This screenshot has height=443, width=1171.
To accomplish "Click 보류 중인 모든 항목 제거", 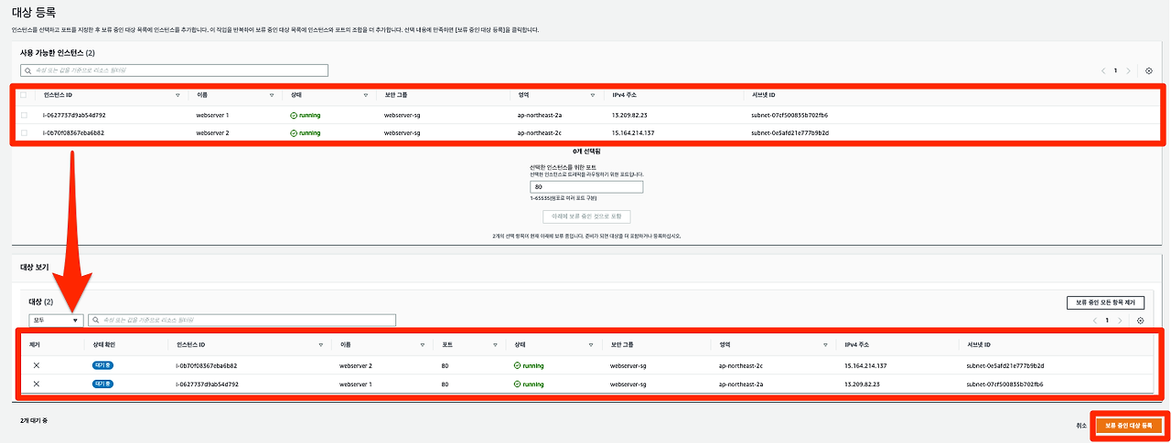I will point(1105,302).
